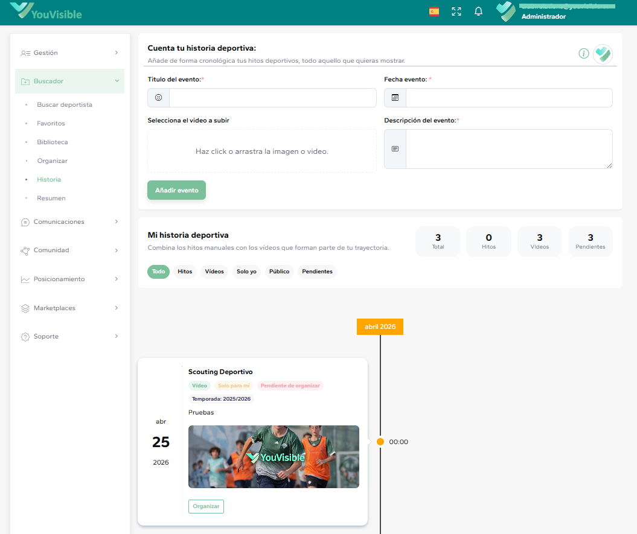Click the Pendiente de organizar tag
This screenshot has width=637, height=534.
(x=290, y=386)
